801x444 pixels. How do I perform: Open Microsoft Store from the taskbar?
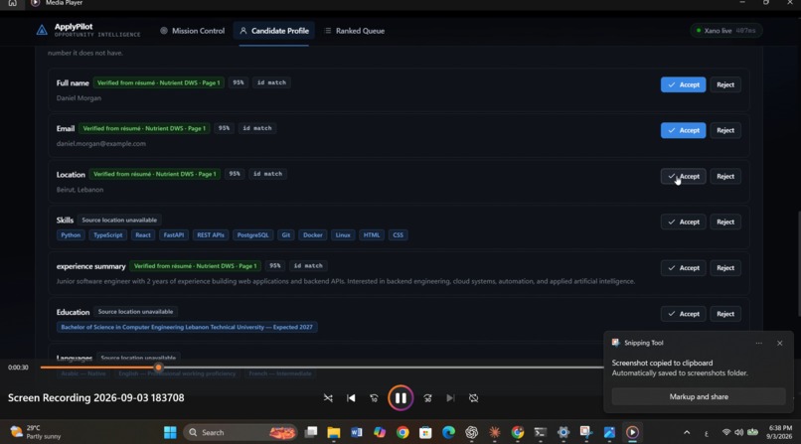tap(425, 432)
